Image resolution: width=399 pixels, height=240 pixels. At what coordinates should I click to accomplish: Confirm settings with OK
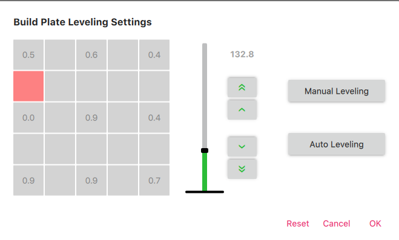375,224
